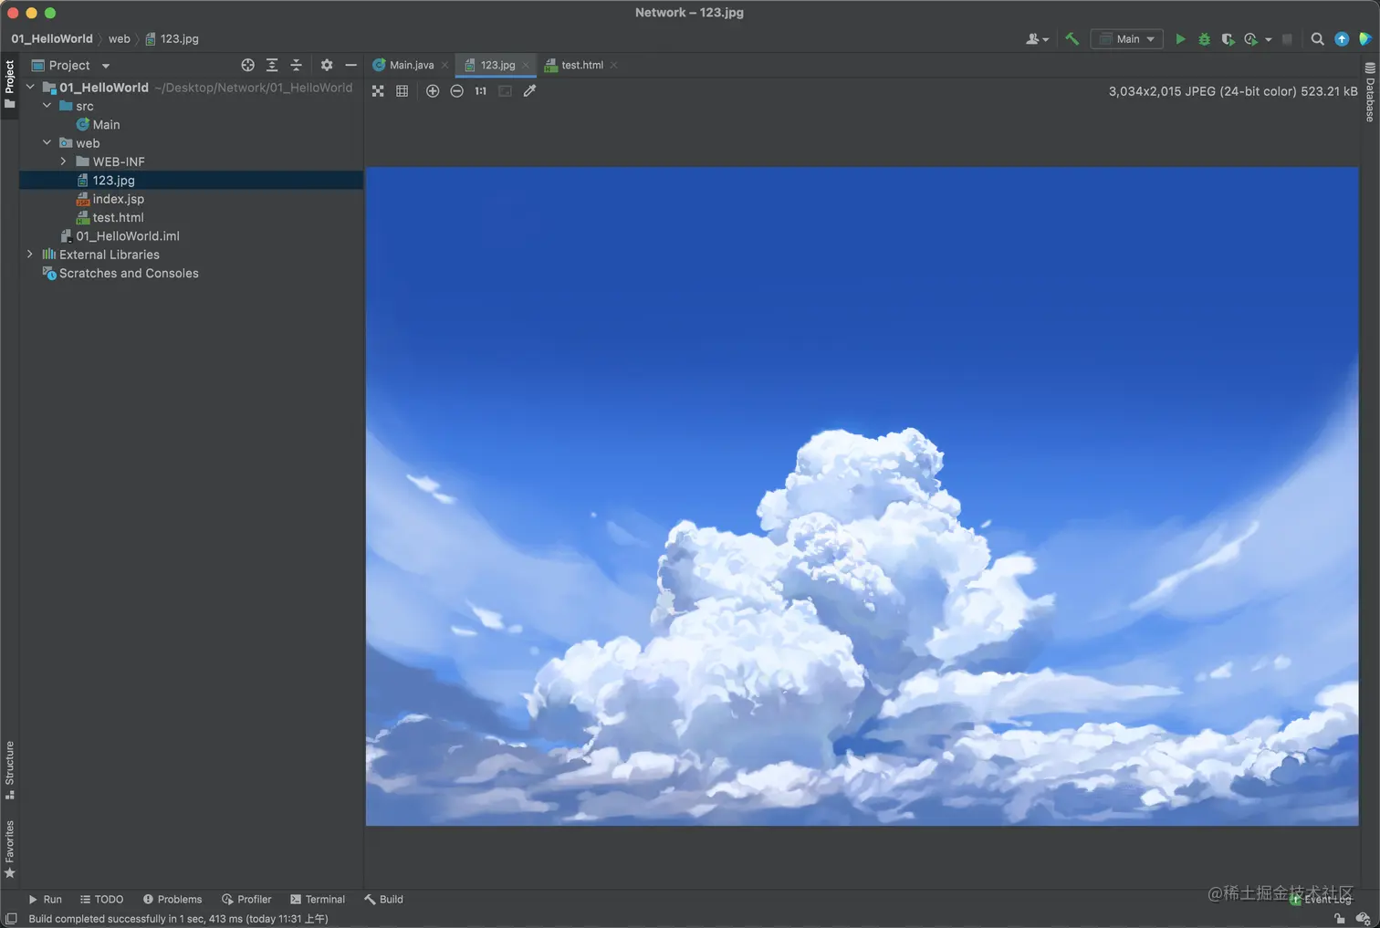Open the TODO tool window
Screen dimensions: 1380x928
[x=101, y=900]
